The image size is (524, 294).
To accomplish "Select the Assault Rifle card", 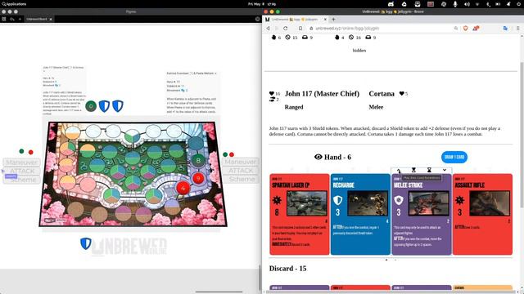I will click(482, 214).
